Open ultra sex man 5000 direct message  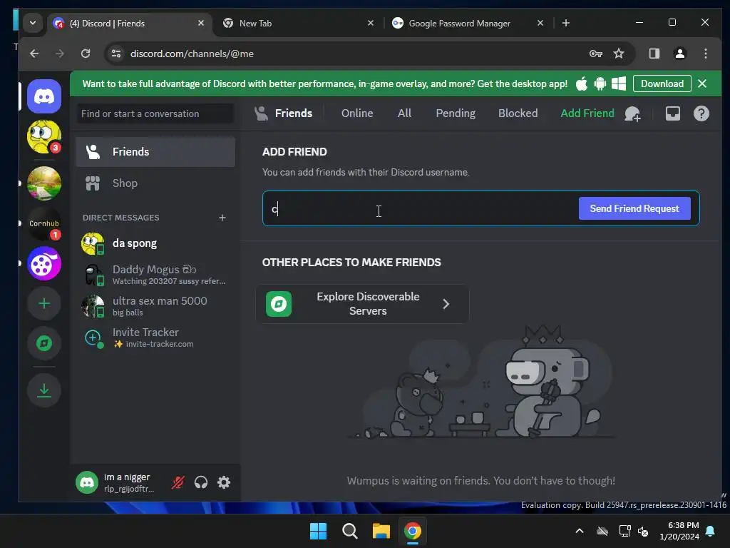[x=155, y=305]
